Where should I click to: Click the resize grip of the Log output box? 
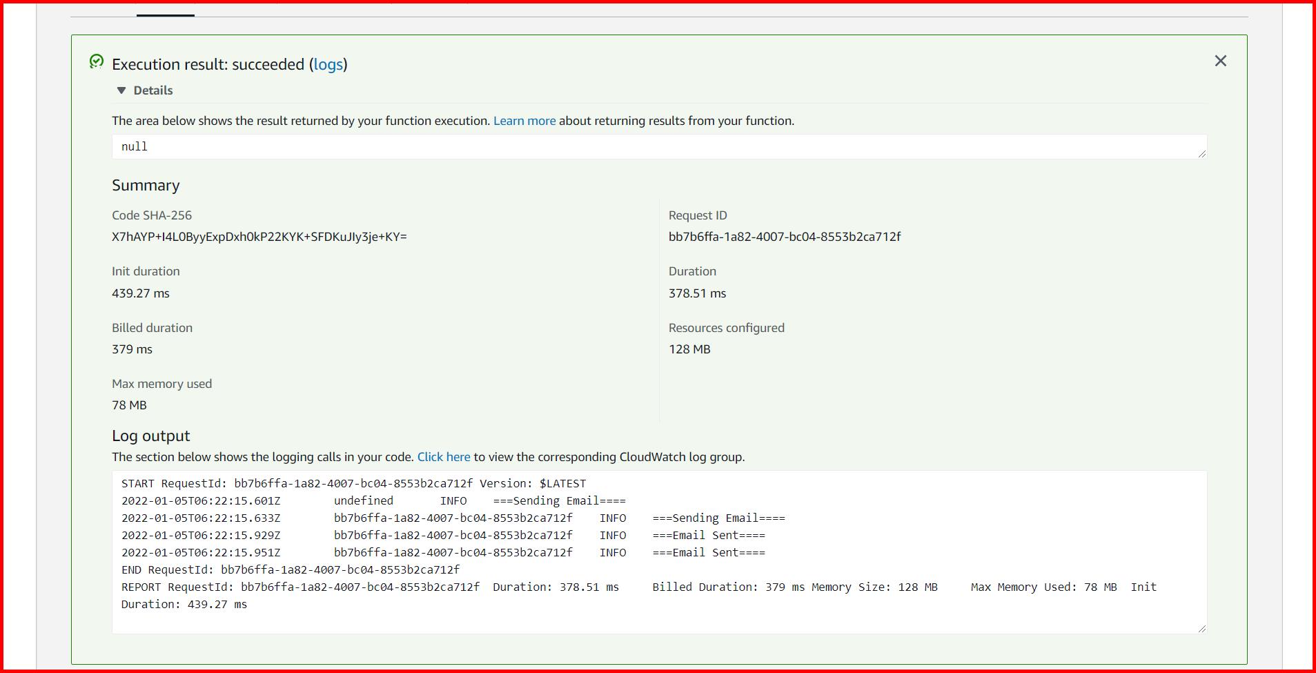(x=1203, y=628)
